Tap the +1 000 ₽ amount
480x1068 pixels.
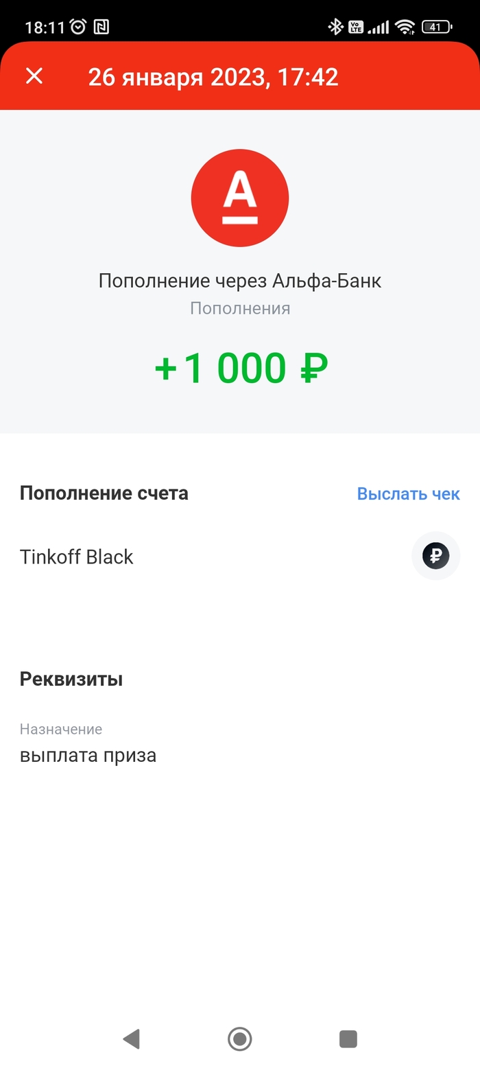pyautogui.click(x=241, y=368)
